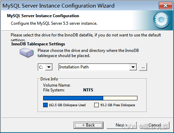Expand the Installation Path combo box
The height and width of the screenshot is (133, 174).
(133, 67)
